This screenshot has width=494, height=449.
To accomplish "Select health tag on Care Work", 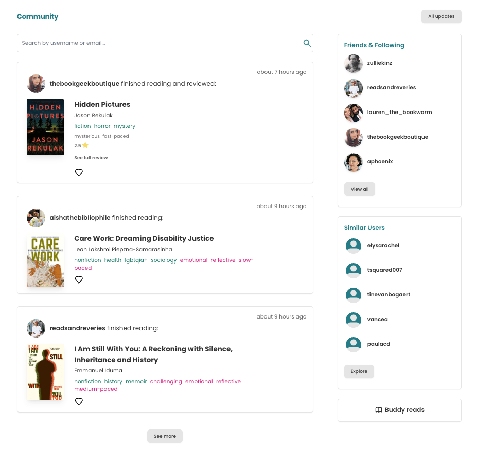I will 113,260.
